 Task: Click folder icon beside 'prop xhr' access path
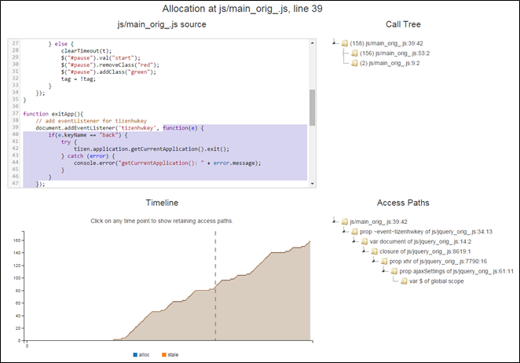point(384,261)
